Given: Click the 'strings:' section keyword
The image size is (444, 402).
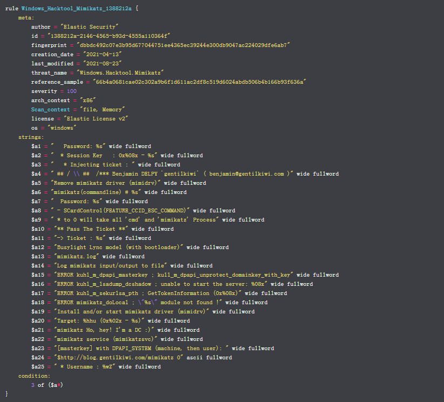Looking at the screenshot, I should click(x=31, y=137).
